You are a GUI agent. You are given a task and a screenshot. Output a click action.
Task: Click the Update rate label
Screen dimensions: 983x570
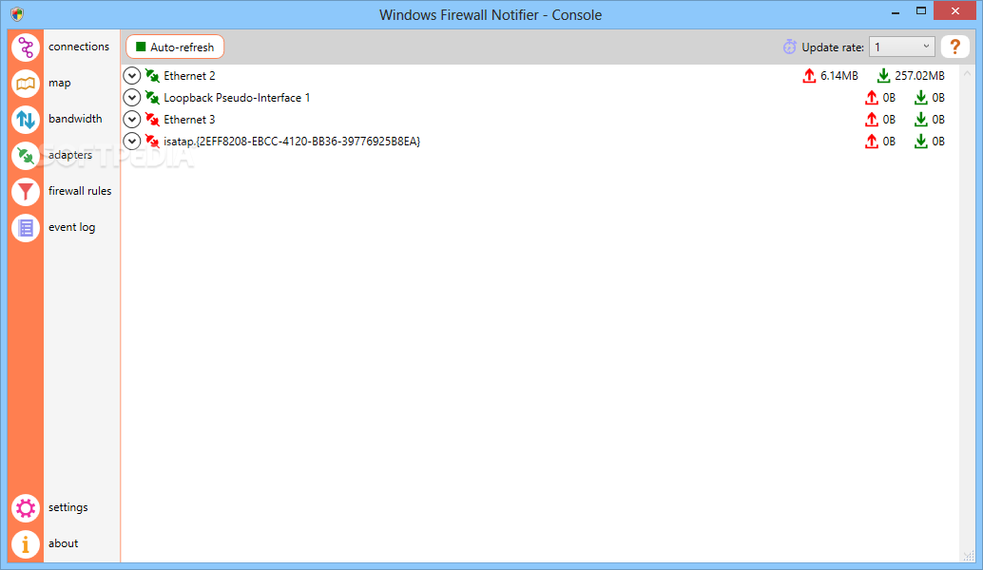833,47
